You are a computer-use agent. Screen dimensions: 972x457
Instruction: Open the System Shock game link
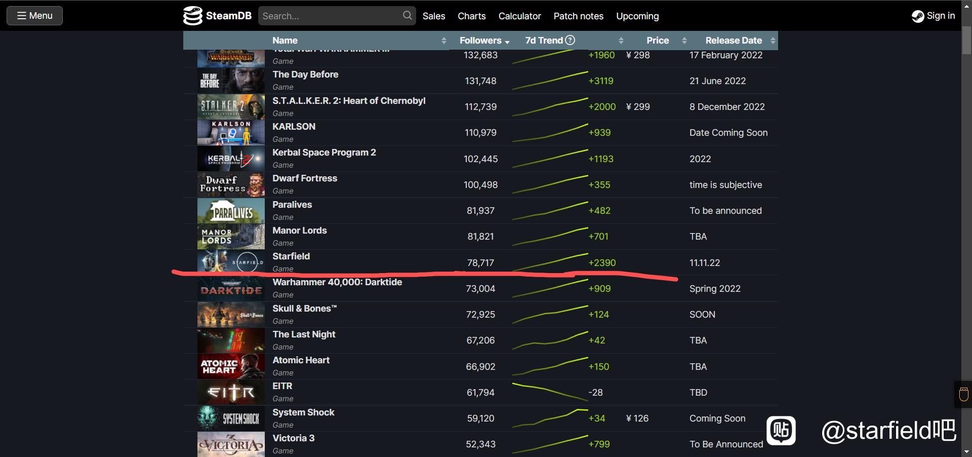303,412
